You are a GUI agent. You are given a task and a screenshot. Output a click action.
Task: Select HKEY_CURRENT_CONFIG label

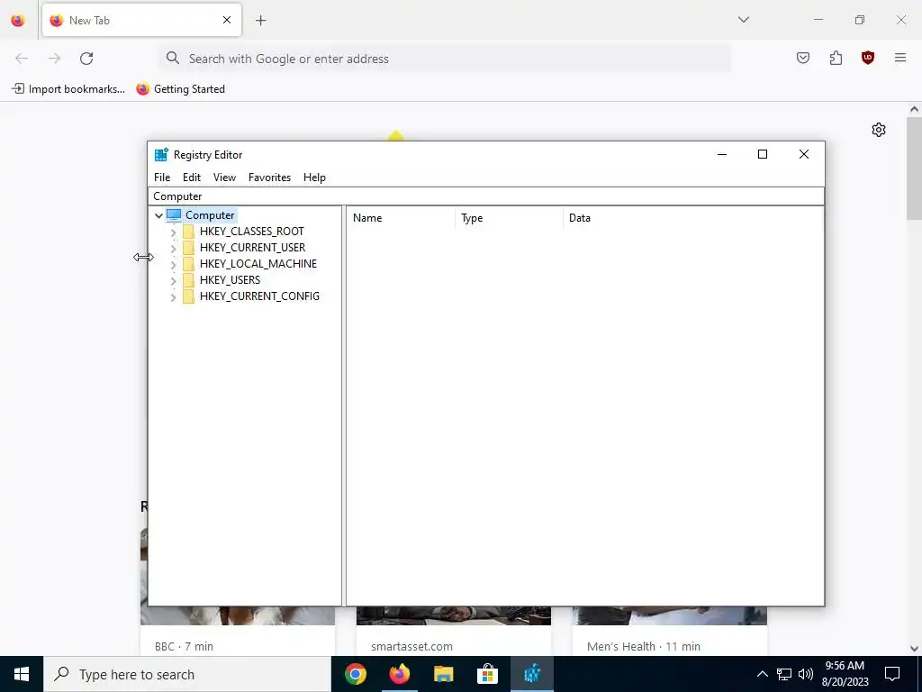coord(259,296)
